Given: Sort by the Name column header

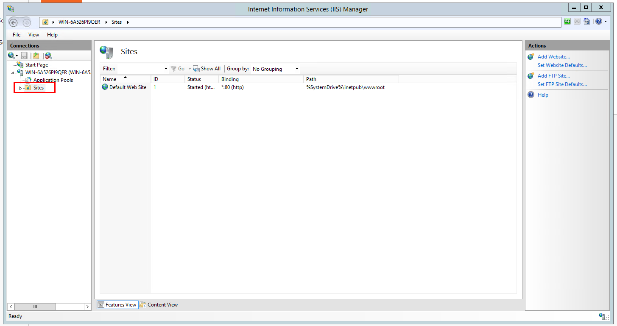Looking at the screenshot, I should [126, 79].
